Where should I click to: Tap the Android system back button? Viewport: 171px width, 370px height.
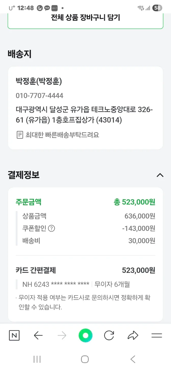[133, 359]
